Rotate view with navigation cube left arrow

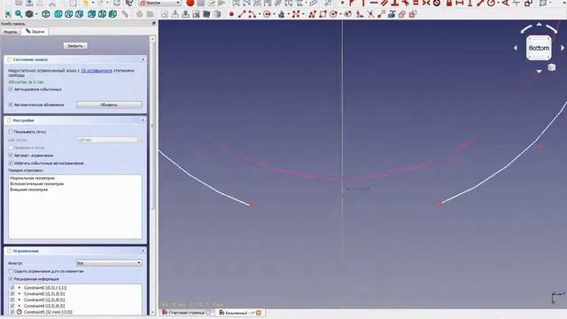[x=516, y=48]
